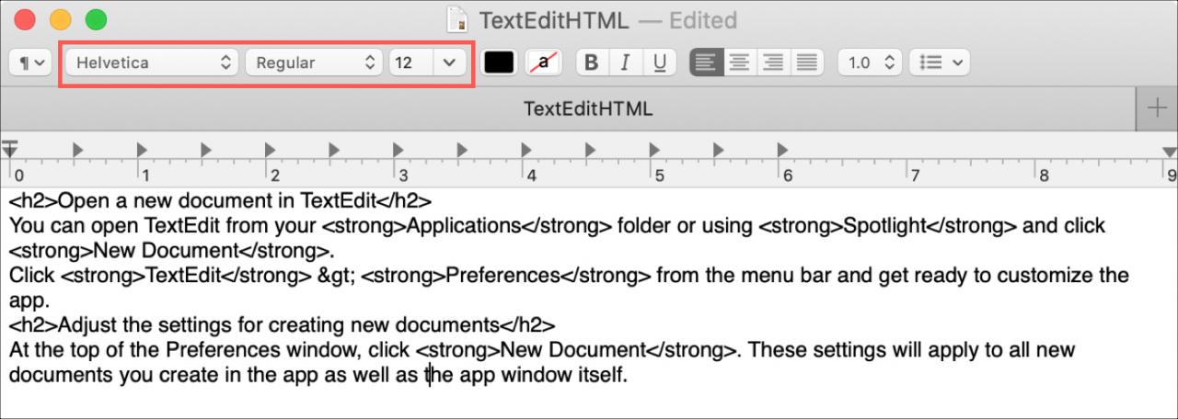Justify the text

(806, 62)
